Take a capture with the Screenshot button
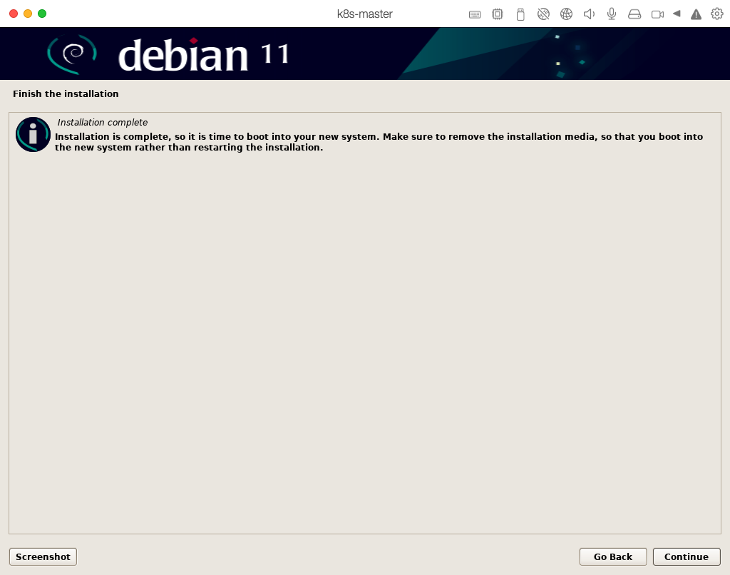 click(43, 557)
